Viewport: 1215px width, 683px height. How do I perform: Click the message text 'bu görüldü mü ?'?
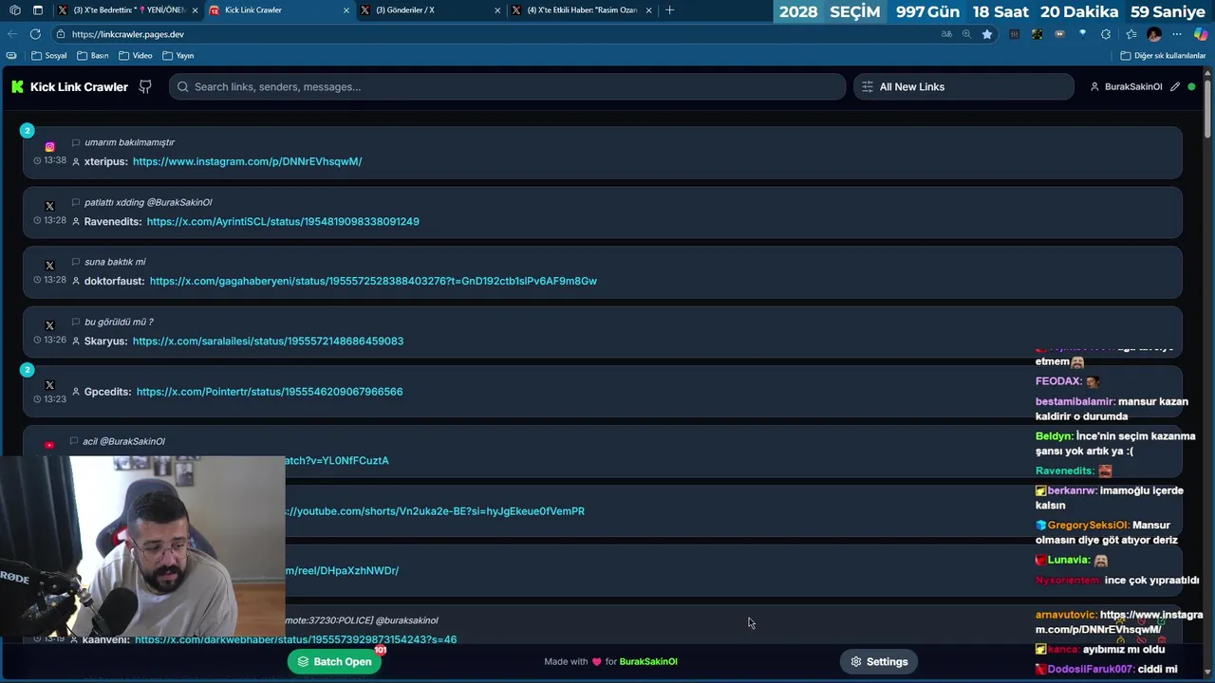pos(119,322)
